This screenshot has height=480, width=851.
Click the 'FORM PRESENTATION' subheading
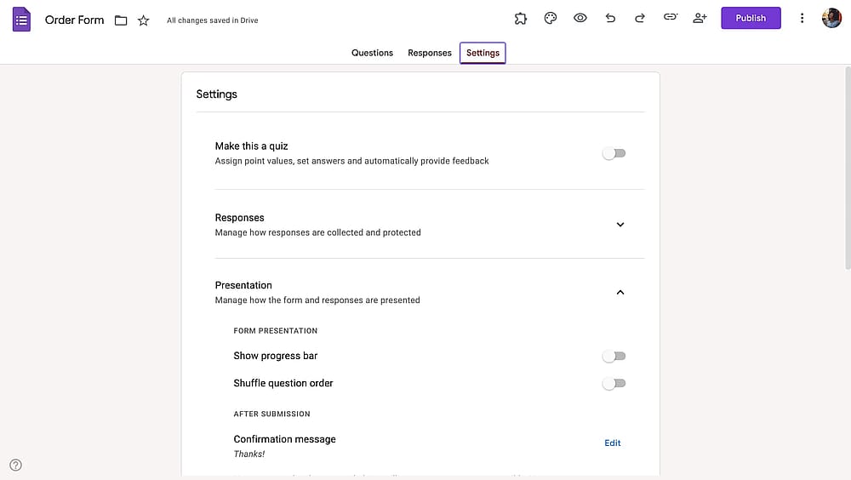[275, 331]
